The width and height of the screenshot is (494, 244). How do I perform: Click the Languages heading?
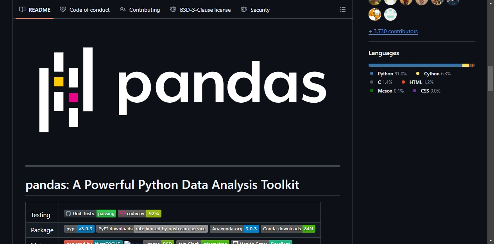coord(384,53)
